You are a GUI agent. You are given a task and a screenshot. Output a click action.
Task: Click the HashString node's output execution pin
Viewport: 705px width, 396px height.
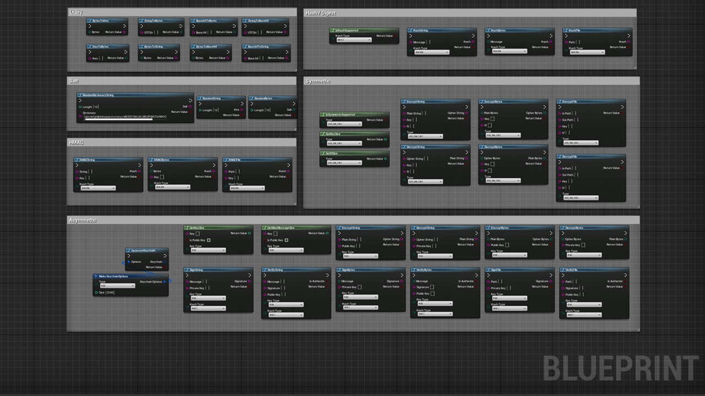(x=473, y=36)
